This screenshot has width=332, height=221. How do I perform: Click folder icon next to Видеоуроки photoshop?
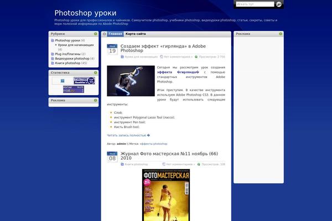tap(53, 59)
